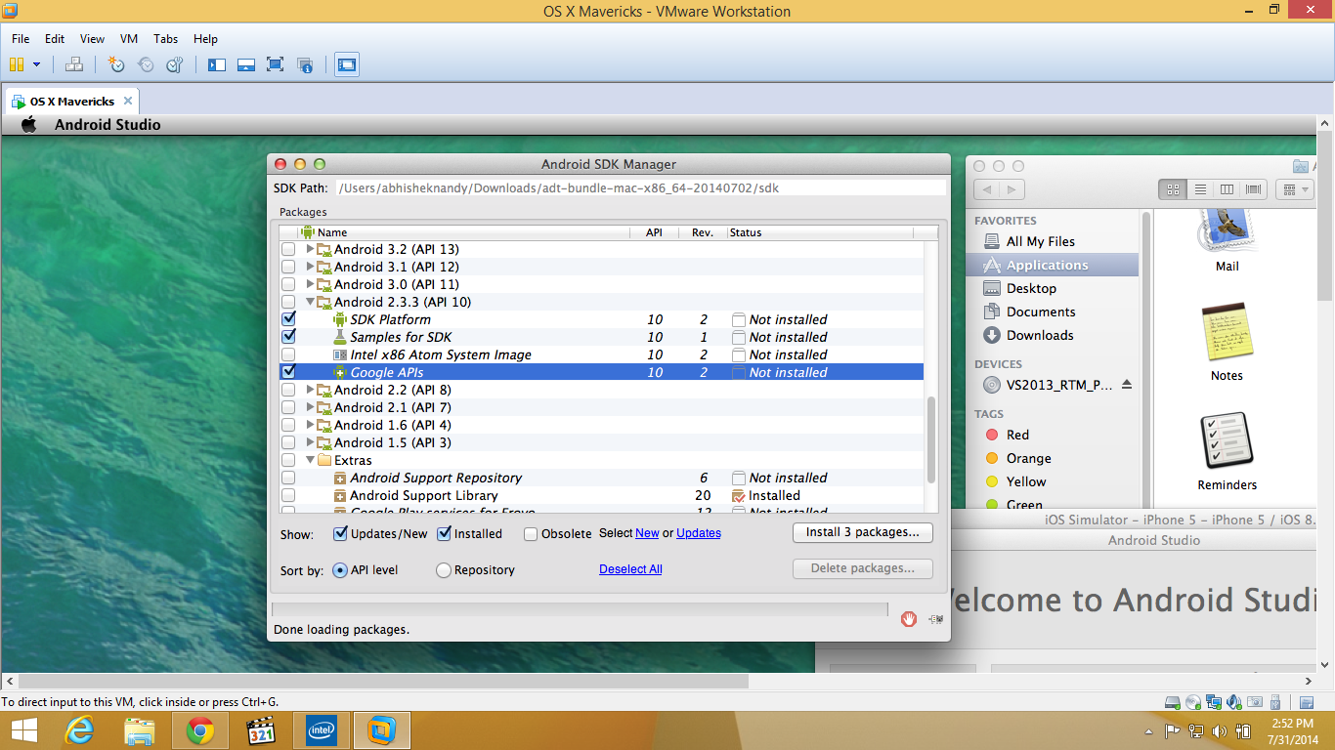Click the VMware hard disk status icon
The width and height of the screenshot is (1335, 750).
(x=1174, y=702)
